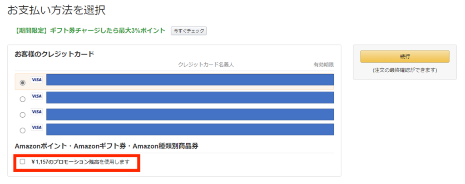
Task: Click the VISA logo of the fourth card
Action: pos(37,127)
